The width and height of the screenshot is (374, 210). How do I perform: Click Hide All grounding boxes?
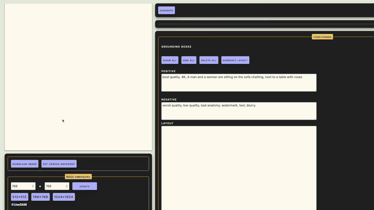coord(189,60)
